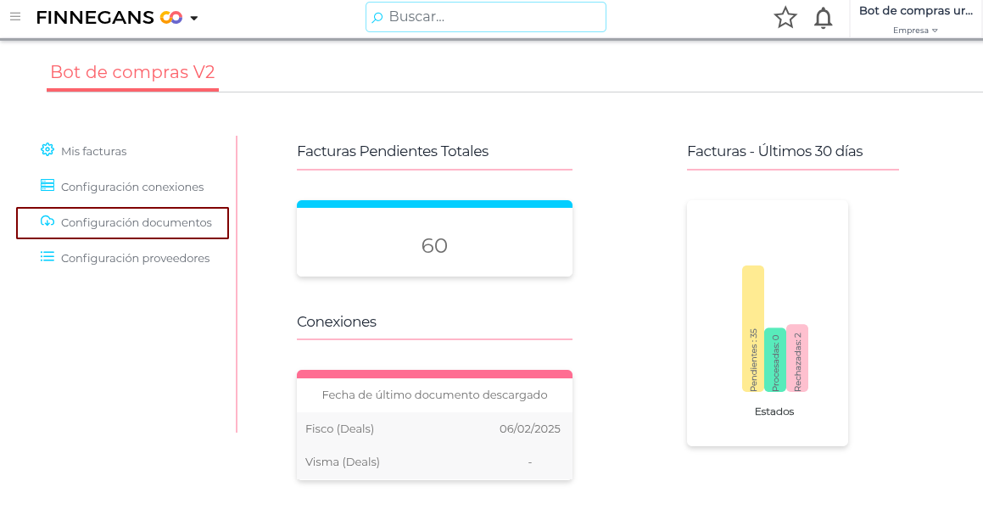Click the Configuración proveedores list icon
The width and height of the screenshot is (983, 509).
(47, 257)
